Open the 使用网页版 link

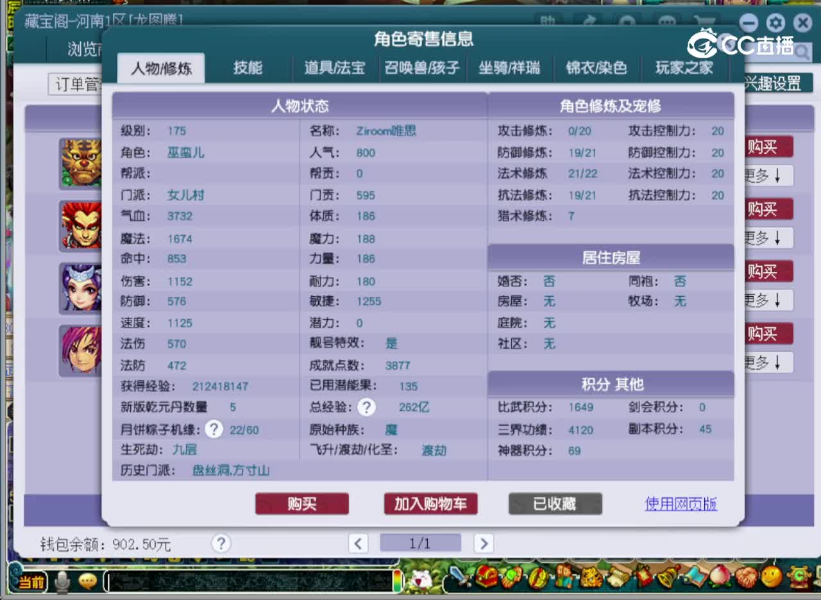pyautogui.click(x=679, y=504)
